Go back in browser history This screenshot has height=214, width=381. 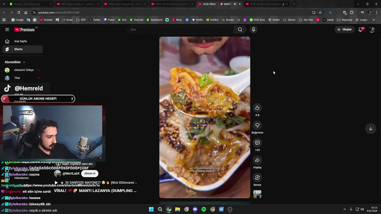pos(4,12)
